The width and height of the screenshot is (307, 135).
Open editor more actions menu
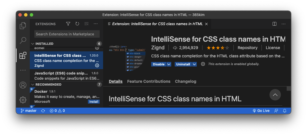point(284,24)
